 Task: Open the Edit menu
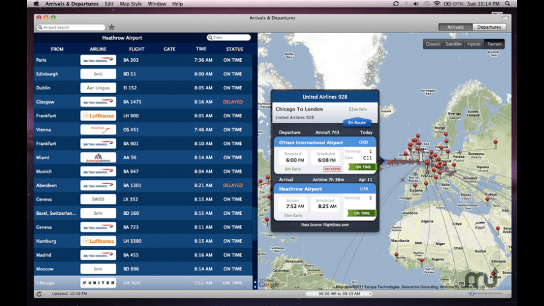point(109,4)
